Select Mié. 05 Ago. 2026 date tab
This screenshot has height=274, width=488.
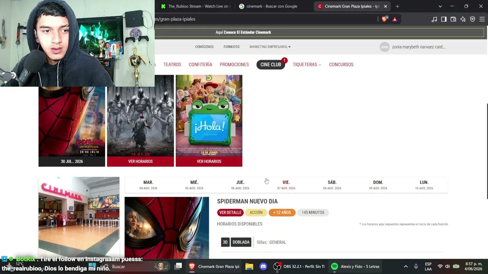pos(194,185)
